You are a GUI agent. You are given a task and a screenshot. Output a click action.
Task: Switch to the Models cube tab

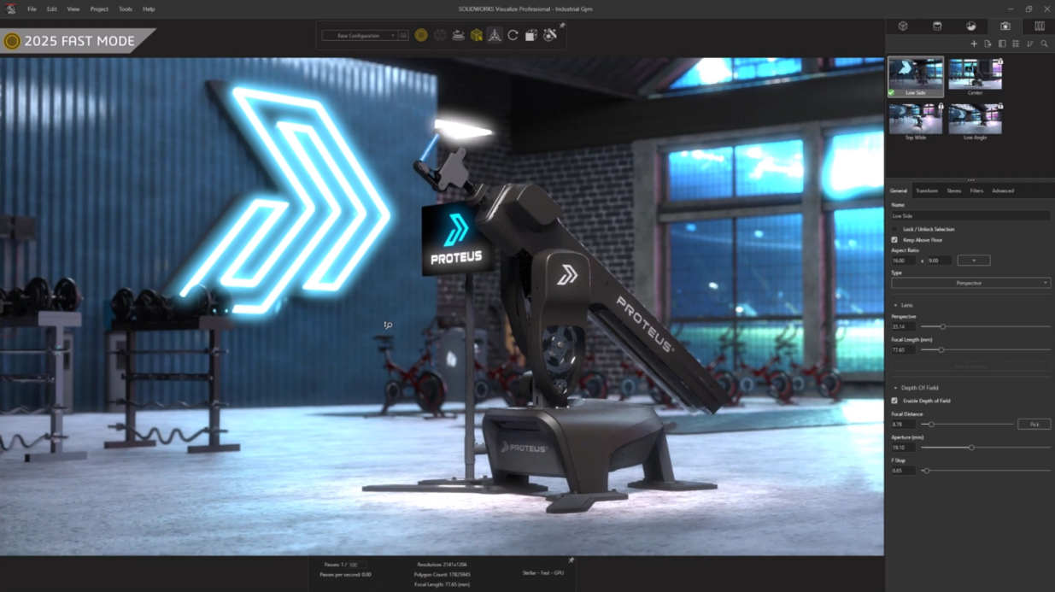click(903, 26)
